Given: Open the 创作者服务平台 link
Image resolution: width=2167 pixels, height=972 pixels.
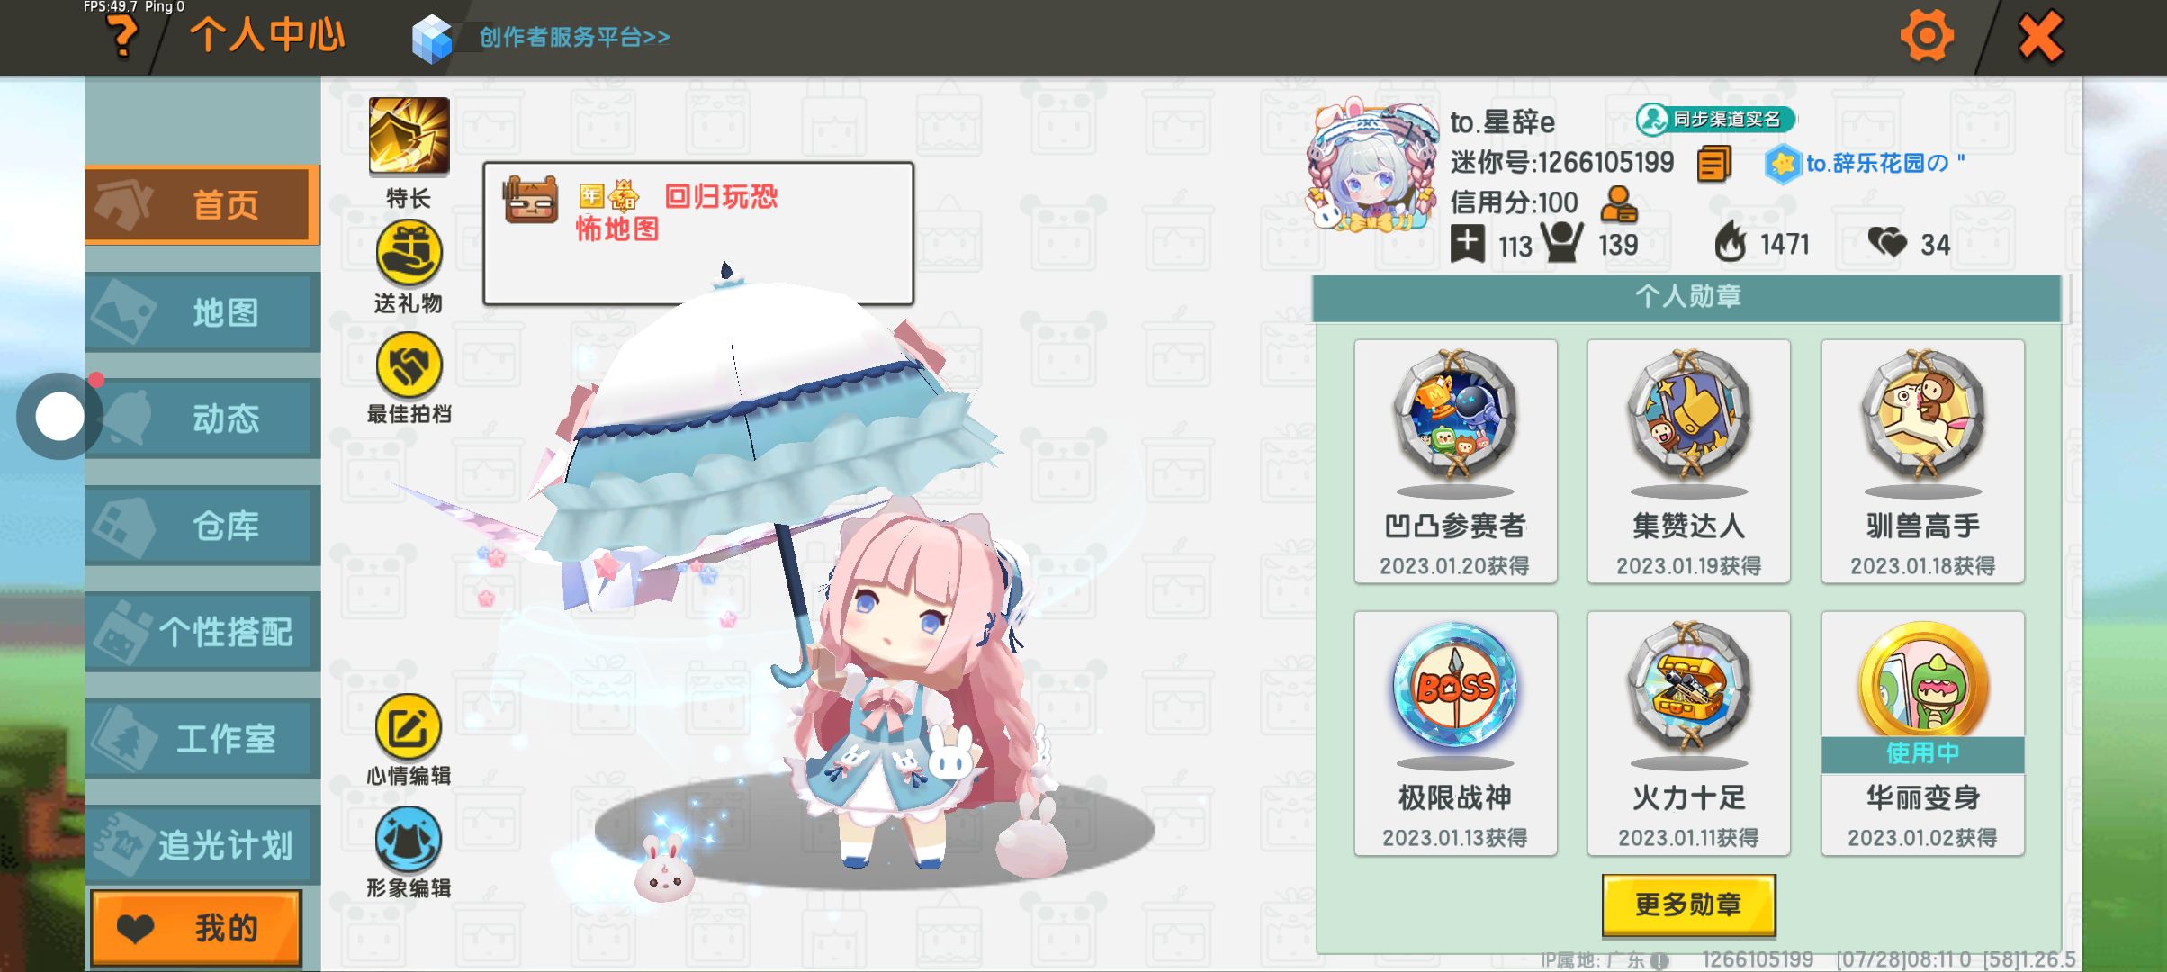Looking at the screenshot, I should click(574, 38).
